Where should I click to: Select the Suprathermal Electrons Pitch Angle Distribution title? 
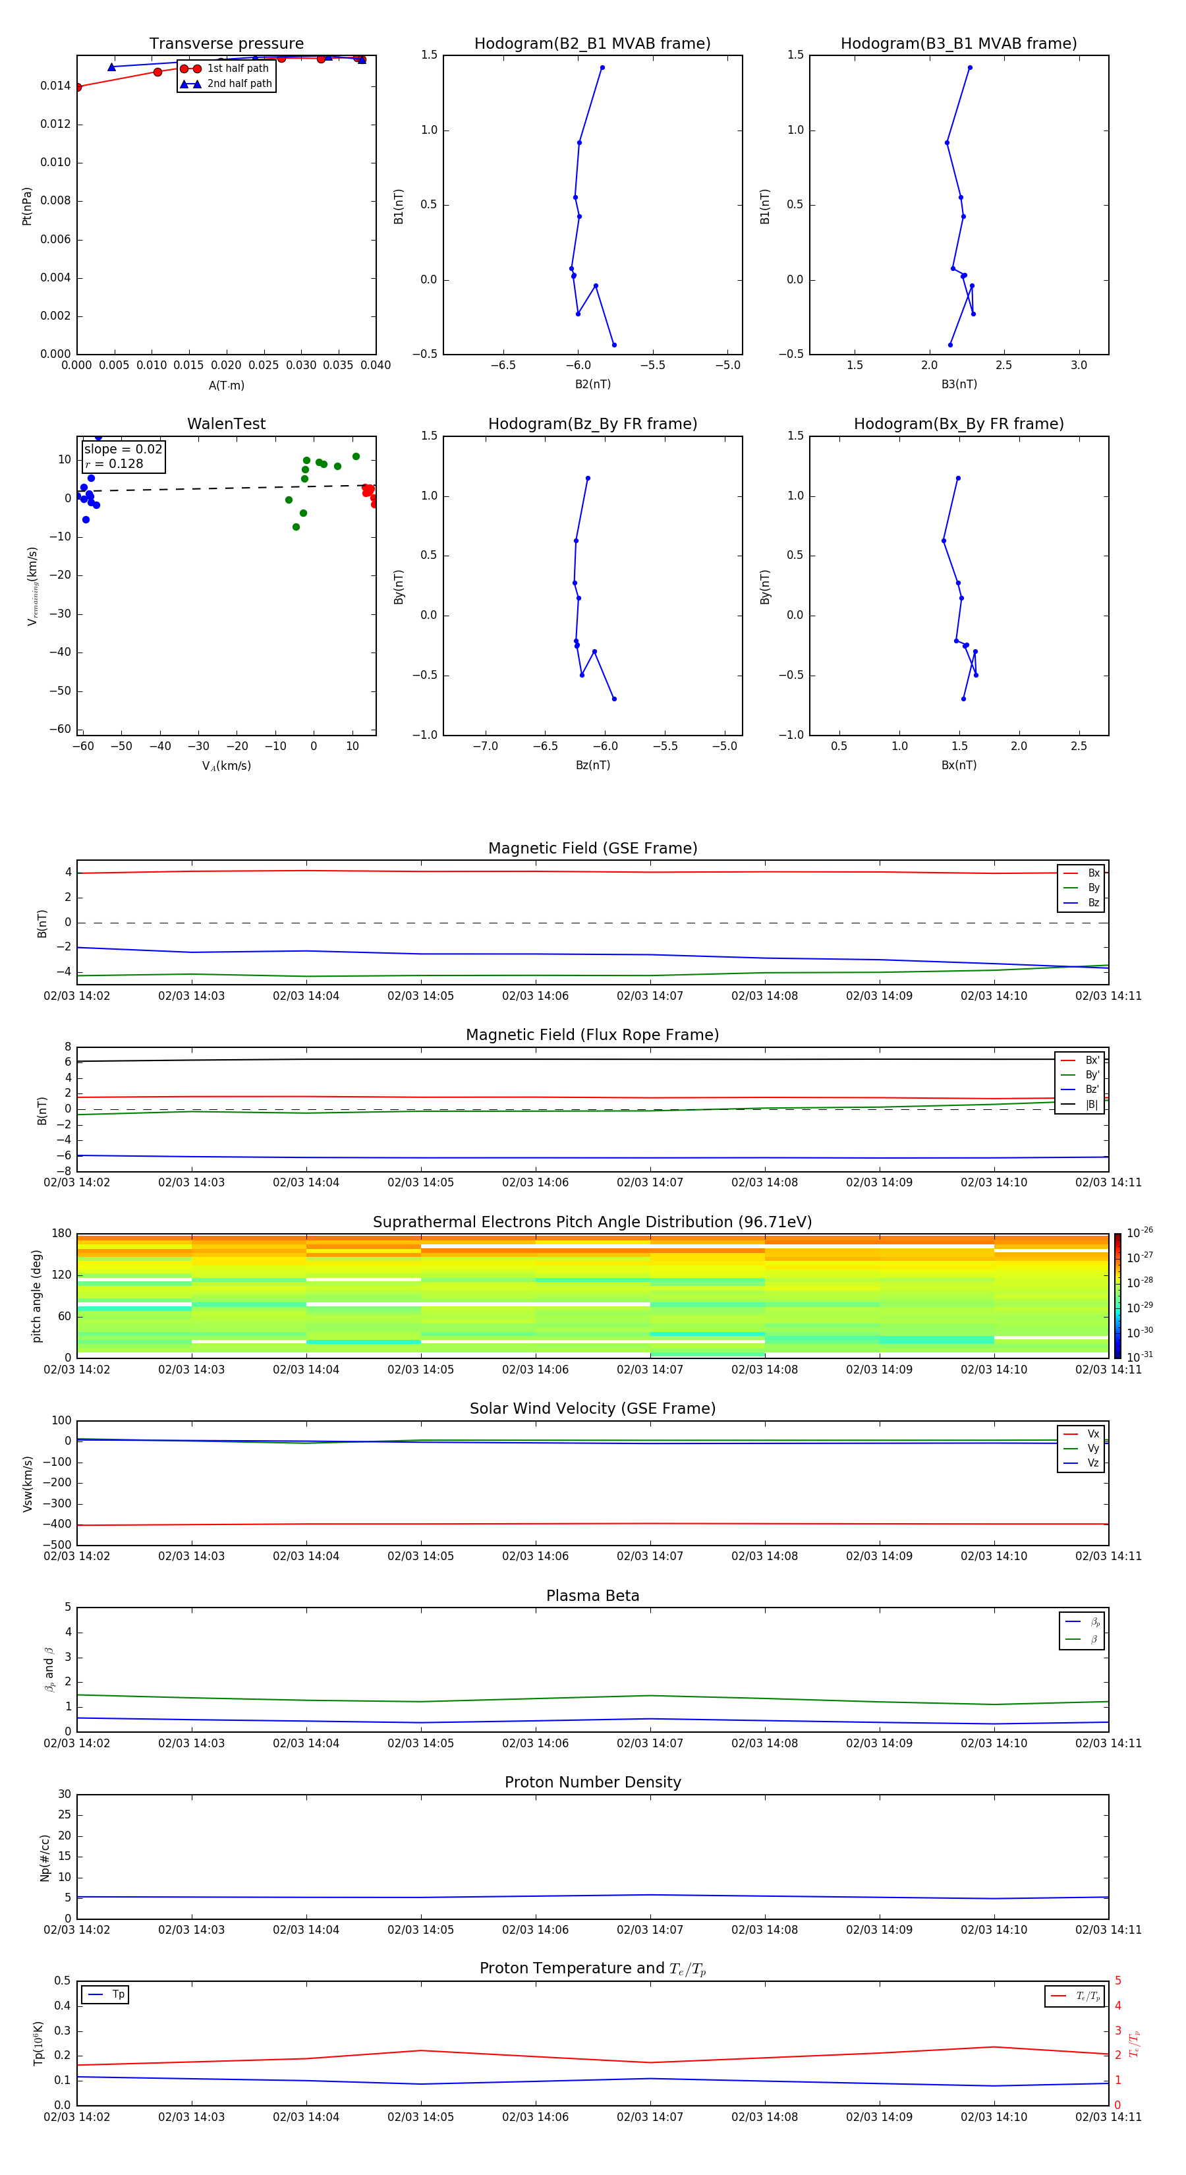[592, 1223]
